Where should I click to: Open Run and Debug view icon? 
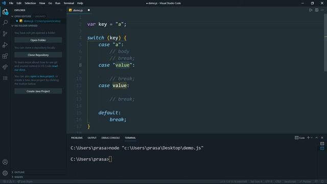tap(5, 45)
